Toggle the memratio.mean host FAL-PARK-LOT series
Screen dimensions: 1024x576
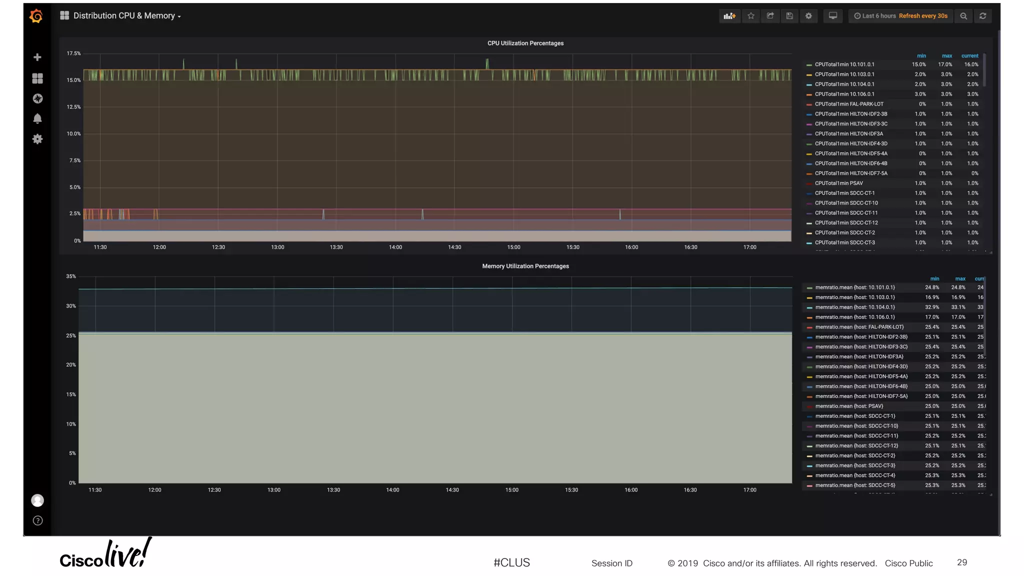click(x=859, y=327)
